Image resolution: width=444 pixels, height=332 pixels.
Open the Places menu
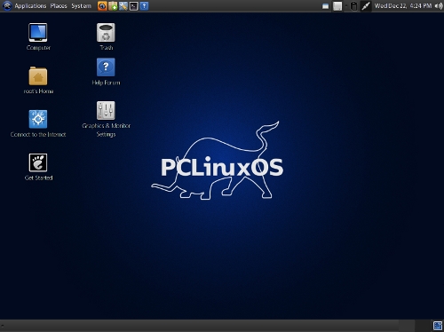[x=59, y=6]
